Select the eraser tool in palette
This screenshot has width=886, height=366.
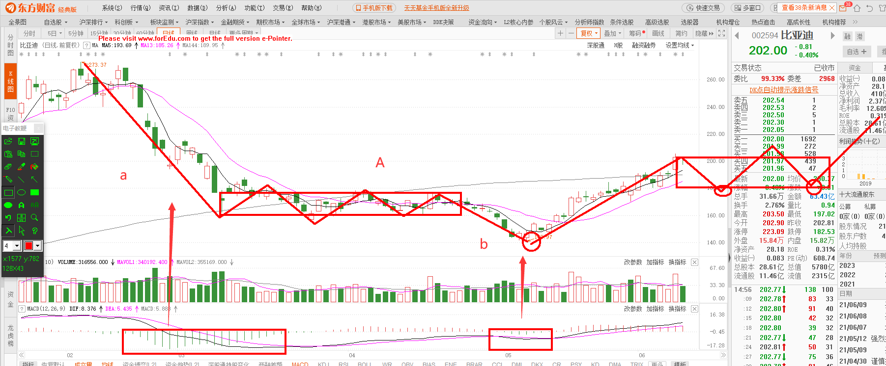coord(8,167)
